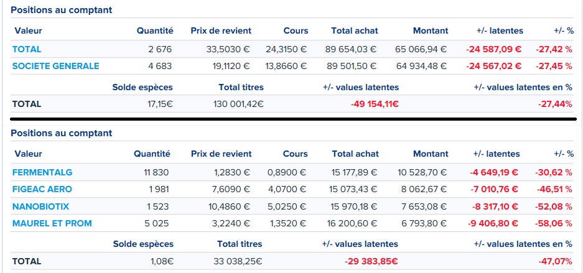Open the MAUREL ET PROM stock link

click(x=52, y=223)
